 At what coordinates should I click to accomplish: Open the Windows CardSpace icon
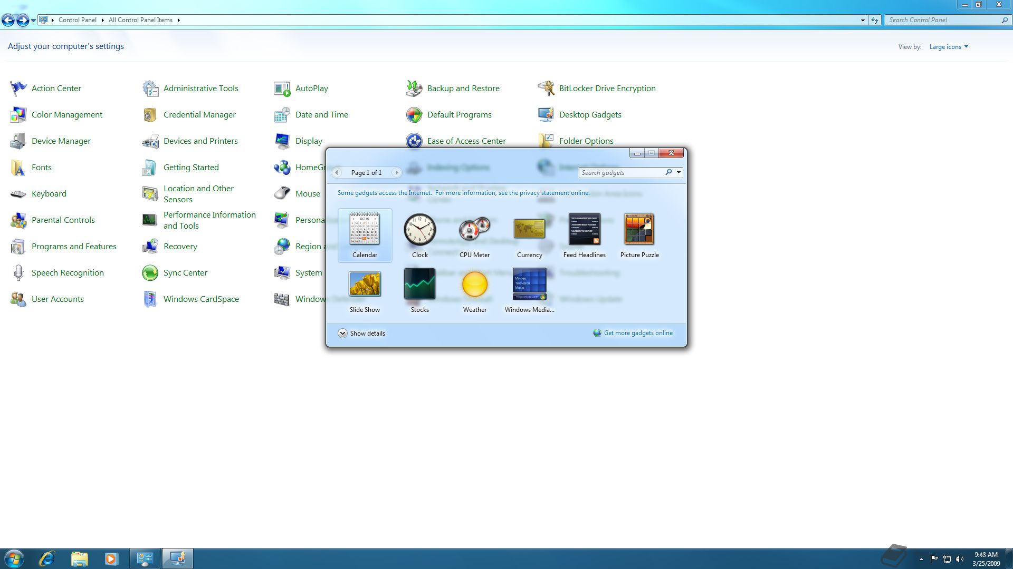(150, 299)
